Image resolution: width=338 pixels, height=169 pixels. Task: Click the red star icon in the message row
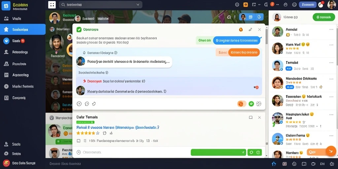click(85, 81)
